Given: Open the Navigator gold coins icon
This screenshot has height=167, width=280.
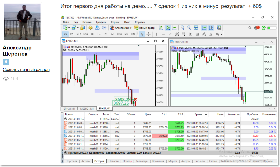Looking at the screenshot, I should pos(91,28).
